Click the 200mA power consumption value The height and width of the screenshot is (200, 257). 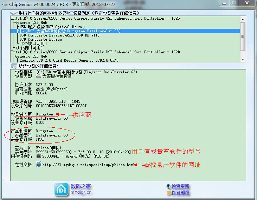(41, 93)
